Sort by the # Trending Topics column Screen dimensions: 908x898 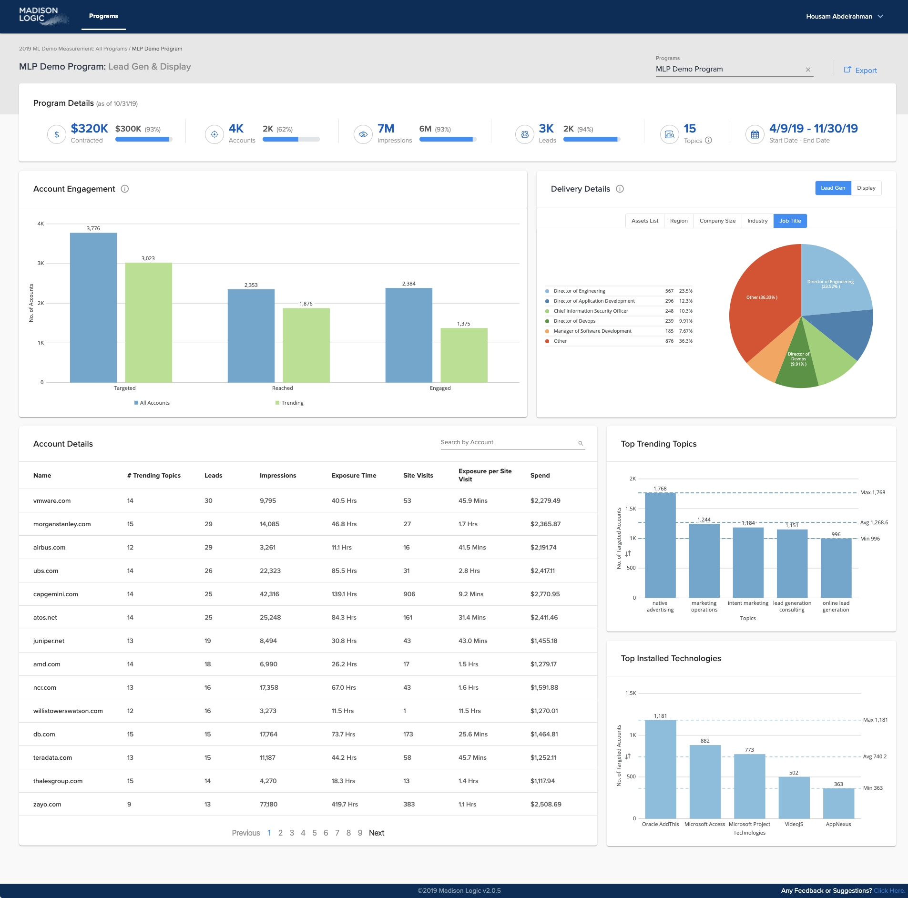tap(154, 475)
